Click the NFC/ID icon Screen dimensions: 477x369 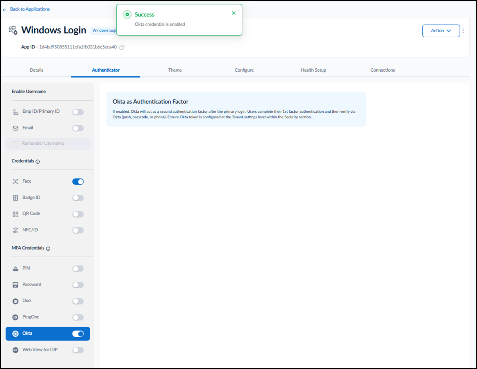point(15,230)
